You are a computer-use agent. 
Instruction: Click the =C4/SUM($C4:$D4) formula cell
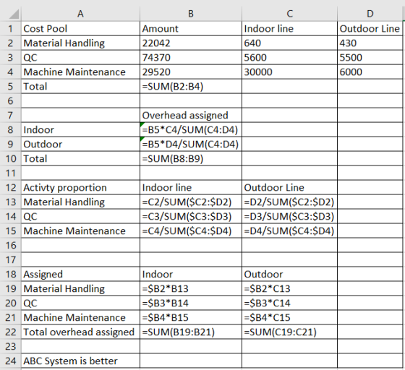point(191,231)
